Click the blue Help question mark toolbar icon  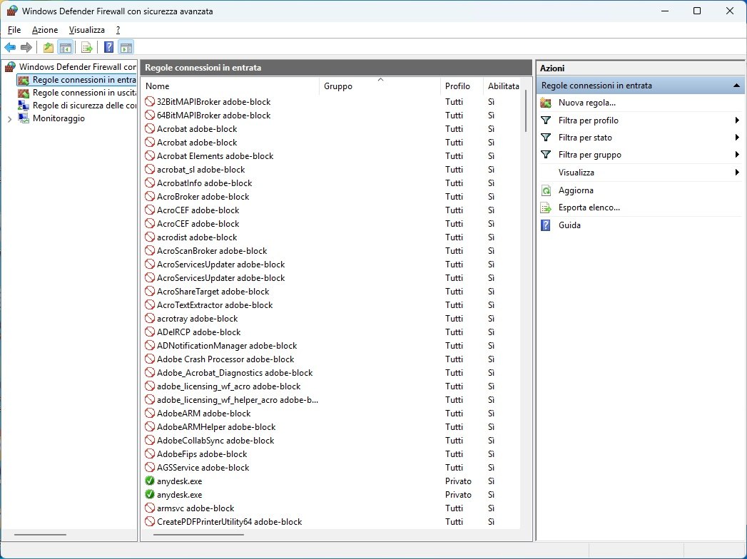pos(108,48)
